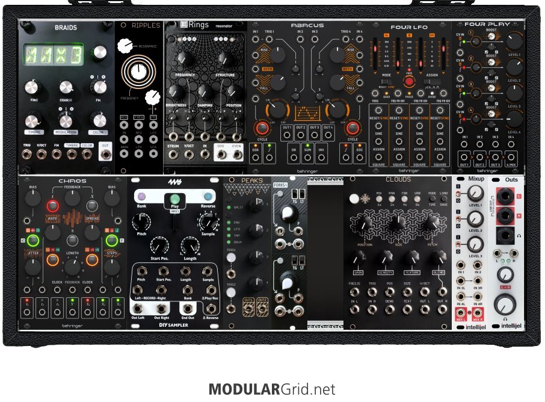Click the Four LFO FREQ input jack
The height and width of the screenshot is (402, 545).
[375, 93]
